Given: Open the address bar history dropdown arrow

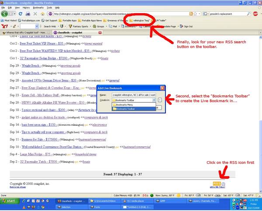Looking at the screenshot, I should click(x=200, y=14).
